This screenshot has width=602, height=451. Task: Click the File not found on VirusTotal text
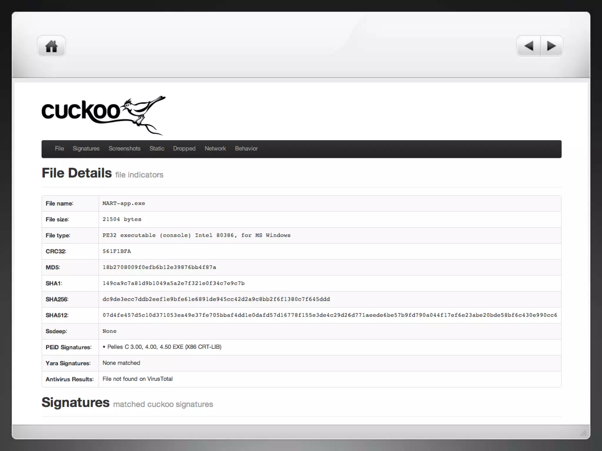coord(137,379)
